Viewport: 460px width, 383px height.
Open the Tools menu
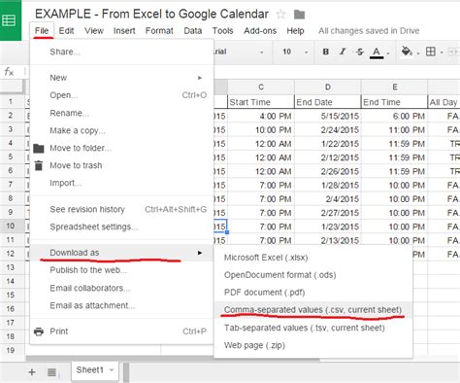[222, 31]
